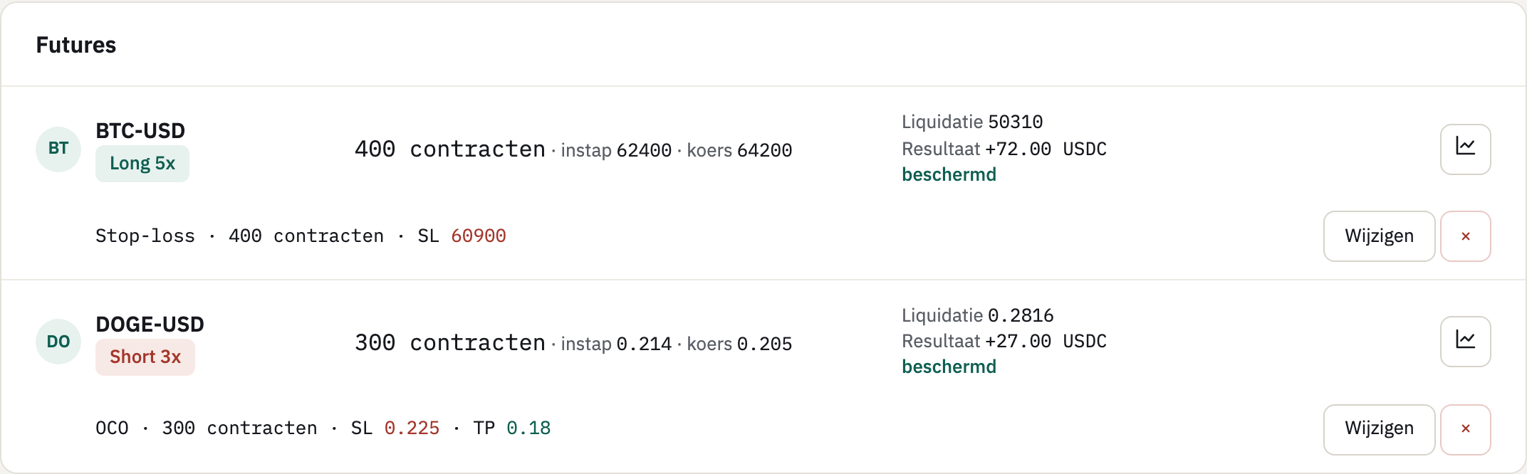Click the Liquidatie 0.2816 value
The width and height of the screenshot is (1527, 474).
pos(978,315)
